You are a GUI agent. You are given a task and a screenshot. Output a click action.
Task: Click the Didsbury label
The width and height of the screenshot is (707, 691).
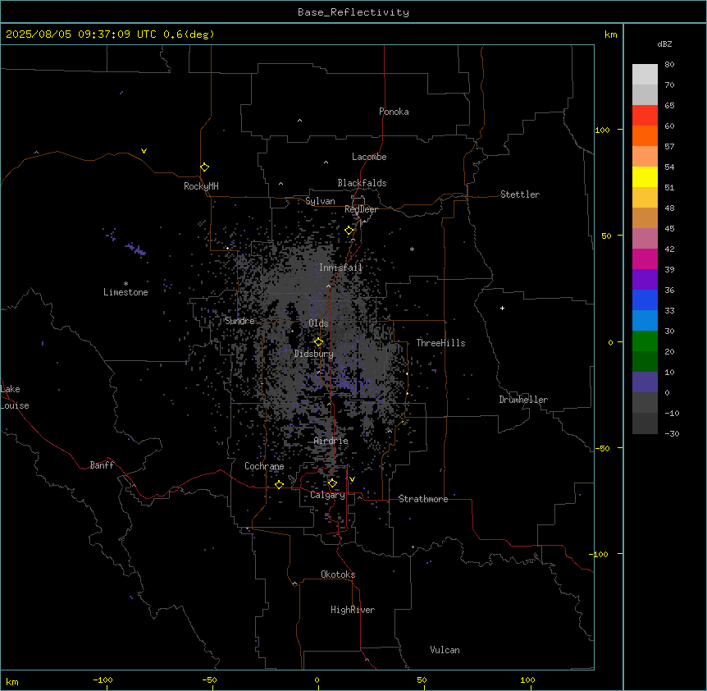coord(314,354)
